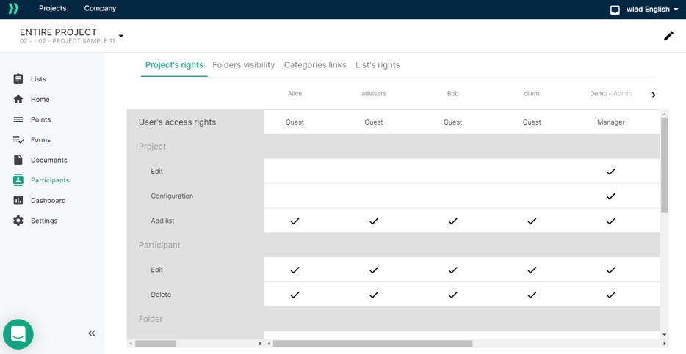This screenshot has width=686, height=354.
Task: Switch to Categories links tab
Action: (315, 65)
